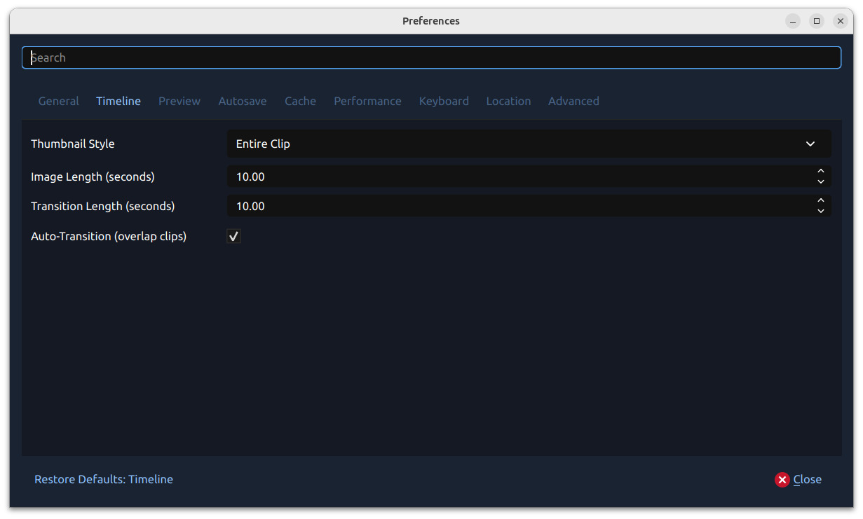Go to the Autosave tab
This screenshot has width=863, height=519.
click(243, 101)
